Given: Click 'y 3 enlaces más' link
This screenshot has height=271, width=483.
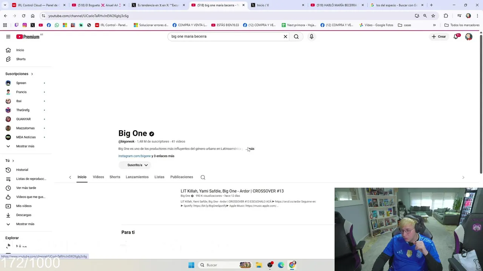Looking at the screenshot, I should click(x=163, y=156).
